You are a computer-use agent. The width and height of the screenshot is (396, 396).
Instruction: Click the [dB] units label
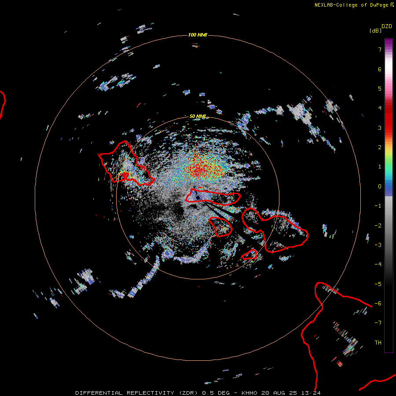pos(375,30)
